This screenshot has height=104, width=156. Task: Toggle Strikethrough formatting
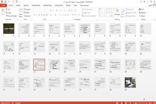(44, 15)
